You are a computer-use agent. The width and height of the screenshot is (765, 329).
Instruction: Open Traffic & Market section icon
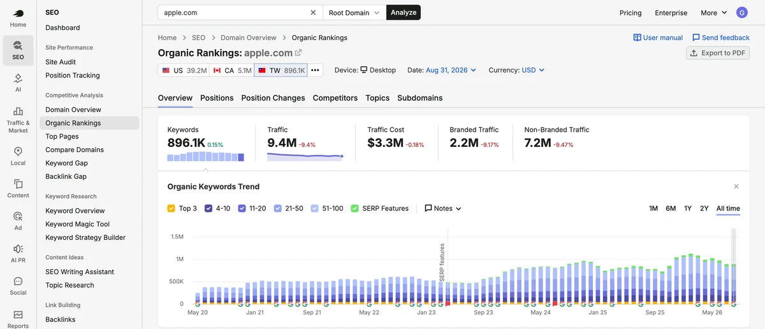point(18,111)
